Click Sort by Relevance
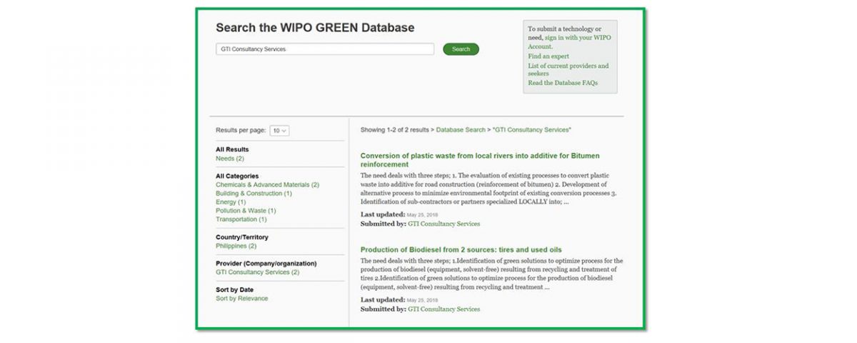The height and width of the screenshot is (343, 857). point(241,299)
